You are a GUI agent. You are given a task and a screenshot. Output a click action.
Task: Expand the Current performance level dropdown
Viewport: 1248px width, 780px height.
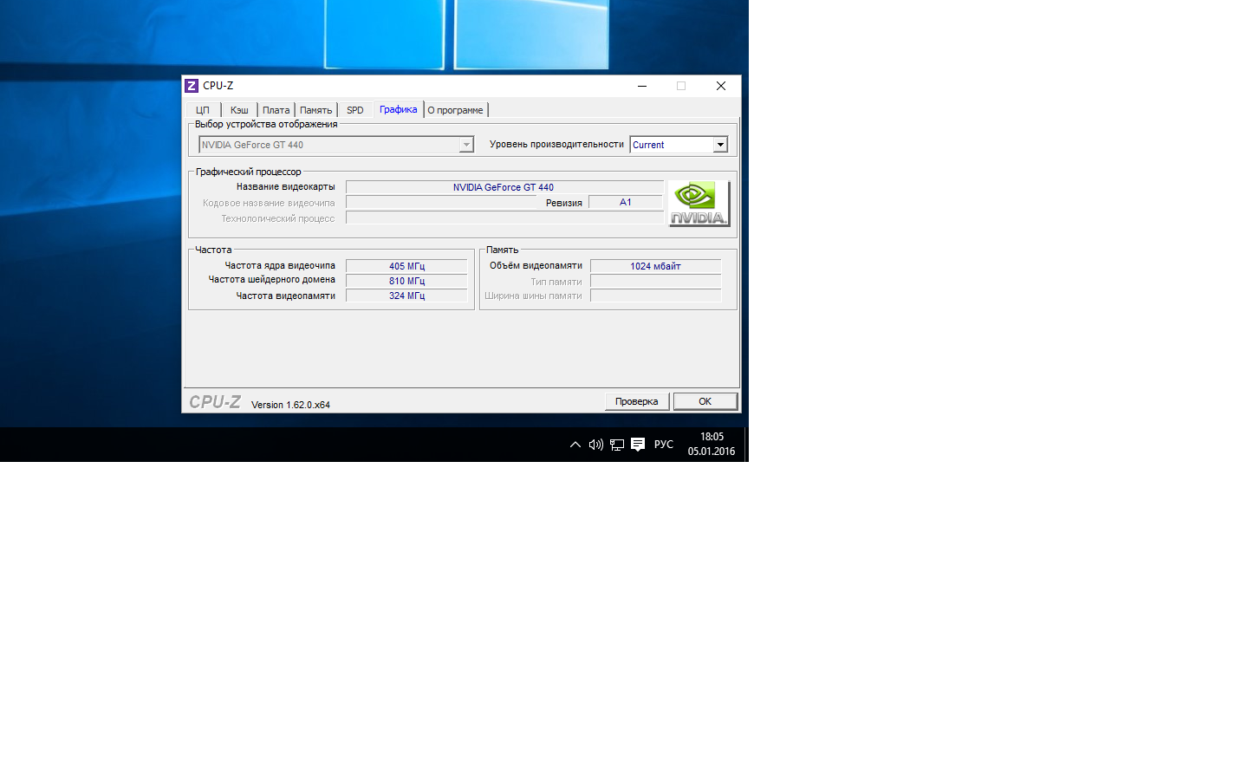pos(719,145)
